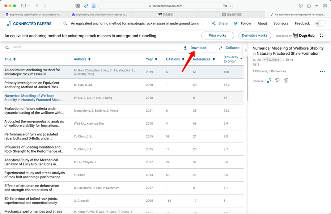The height and width of the screenshot is (214, 331).
Task: Click the fullscreen icon next to DagsHub
Action: pyautogui.click(x=321, y=35)
